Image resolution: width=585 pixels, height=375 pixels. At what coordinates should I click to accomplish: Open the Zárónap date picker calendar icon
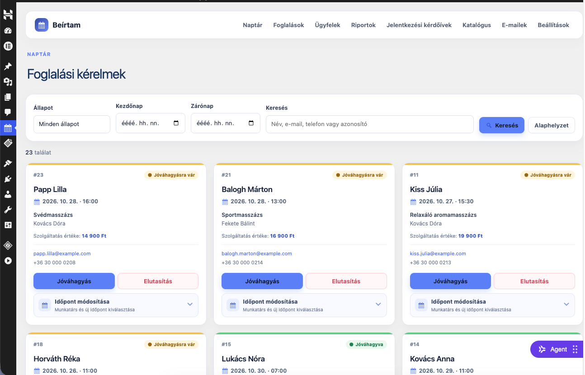click(251, 123)
